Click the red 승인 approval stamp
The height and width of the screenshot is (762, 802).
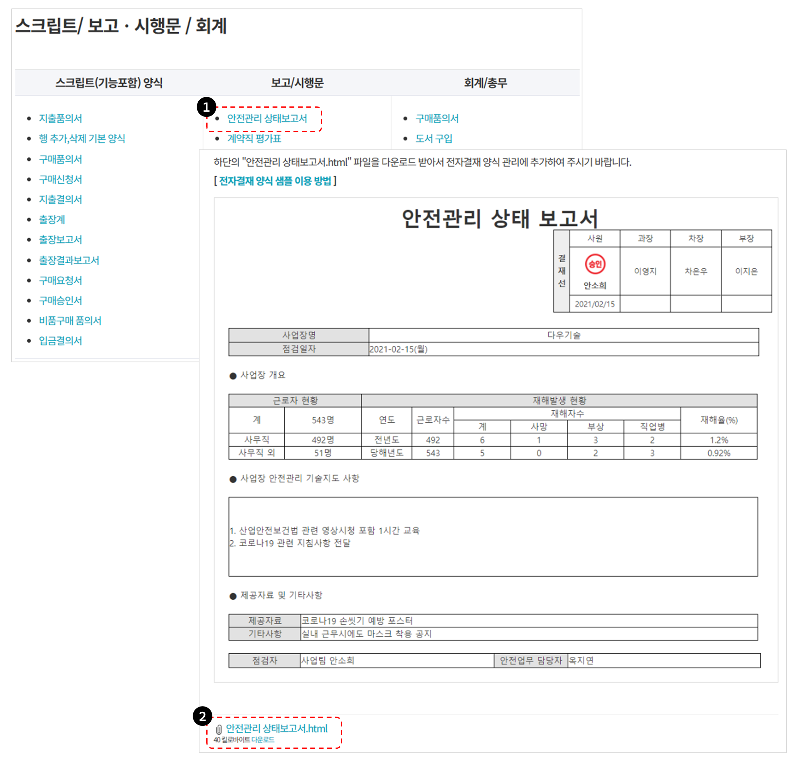click(x=594, y=264)
